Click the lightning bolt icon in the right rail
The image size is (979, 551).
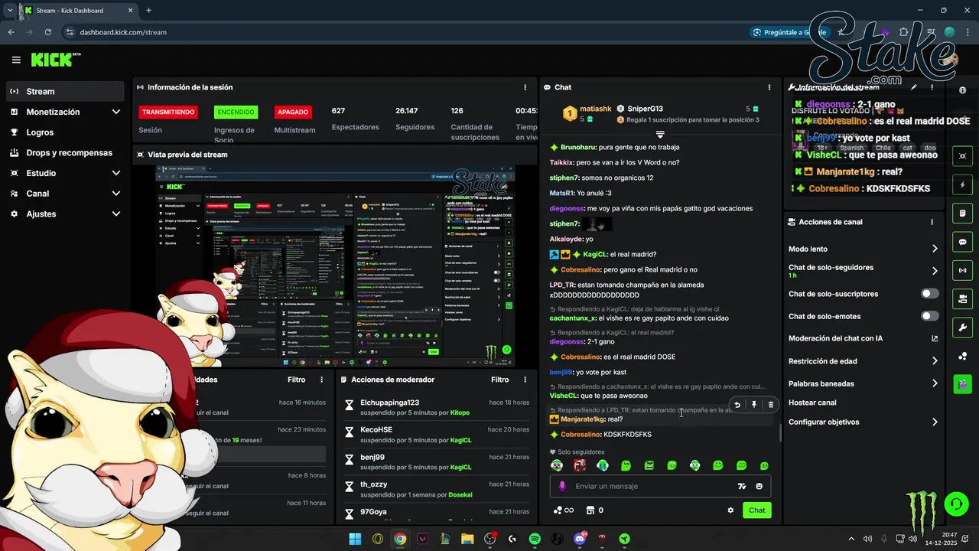click(x=962, y=185)
